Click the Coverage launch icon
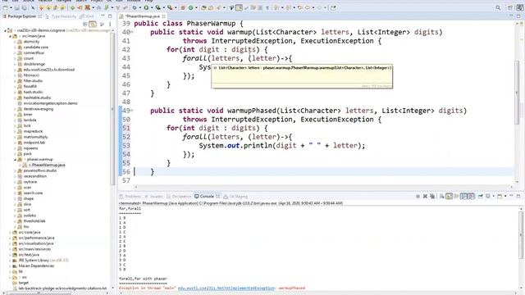 click(157, 7)
